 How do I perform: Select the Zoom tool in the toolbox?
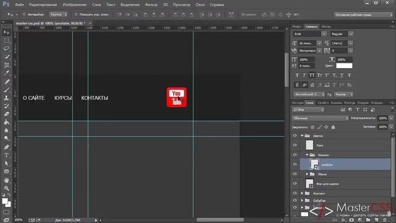coord(7,188)
